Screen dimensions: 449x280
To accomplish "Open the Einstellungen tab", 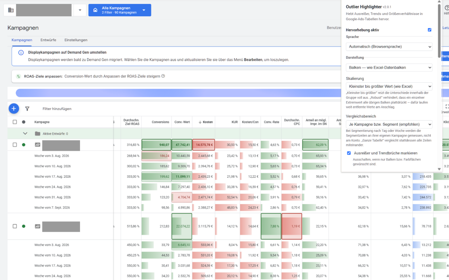I will pyautogui.click(x=76, y=40).
